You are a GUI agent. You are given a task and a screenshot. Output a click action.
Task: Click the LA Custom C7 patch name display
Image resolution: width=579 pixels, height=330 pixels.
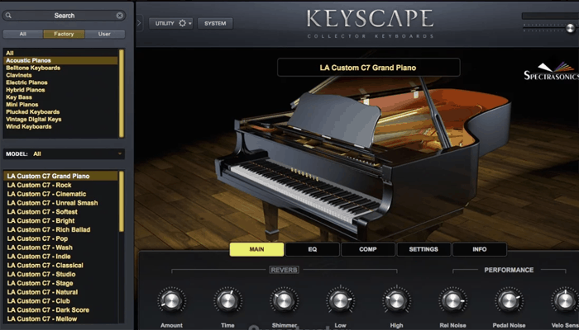tap(369, 68)
